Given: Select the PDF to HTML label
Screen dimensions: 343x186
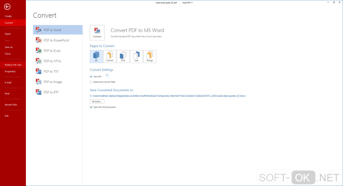Looking at the screenshot, I should click(52, 61).
